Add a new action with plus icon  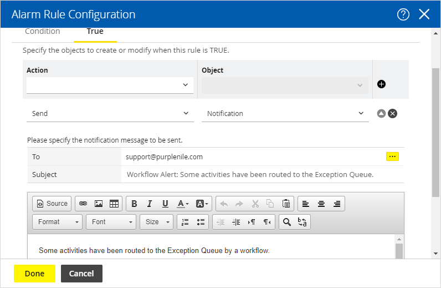(x=381, y=84)
